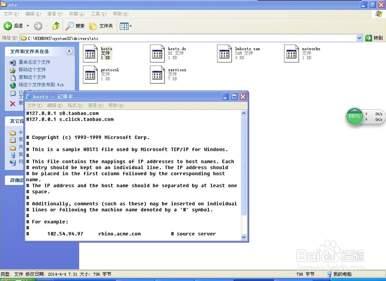
Task: Click the hosts file name label
Action: 107,49
